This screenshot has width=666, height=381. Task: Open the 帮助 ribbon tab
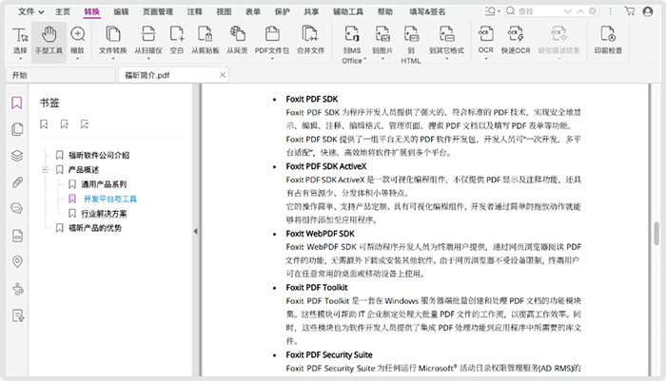(x=385, y=12)
